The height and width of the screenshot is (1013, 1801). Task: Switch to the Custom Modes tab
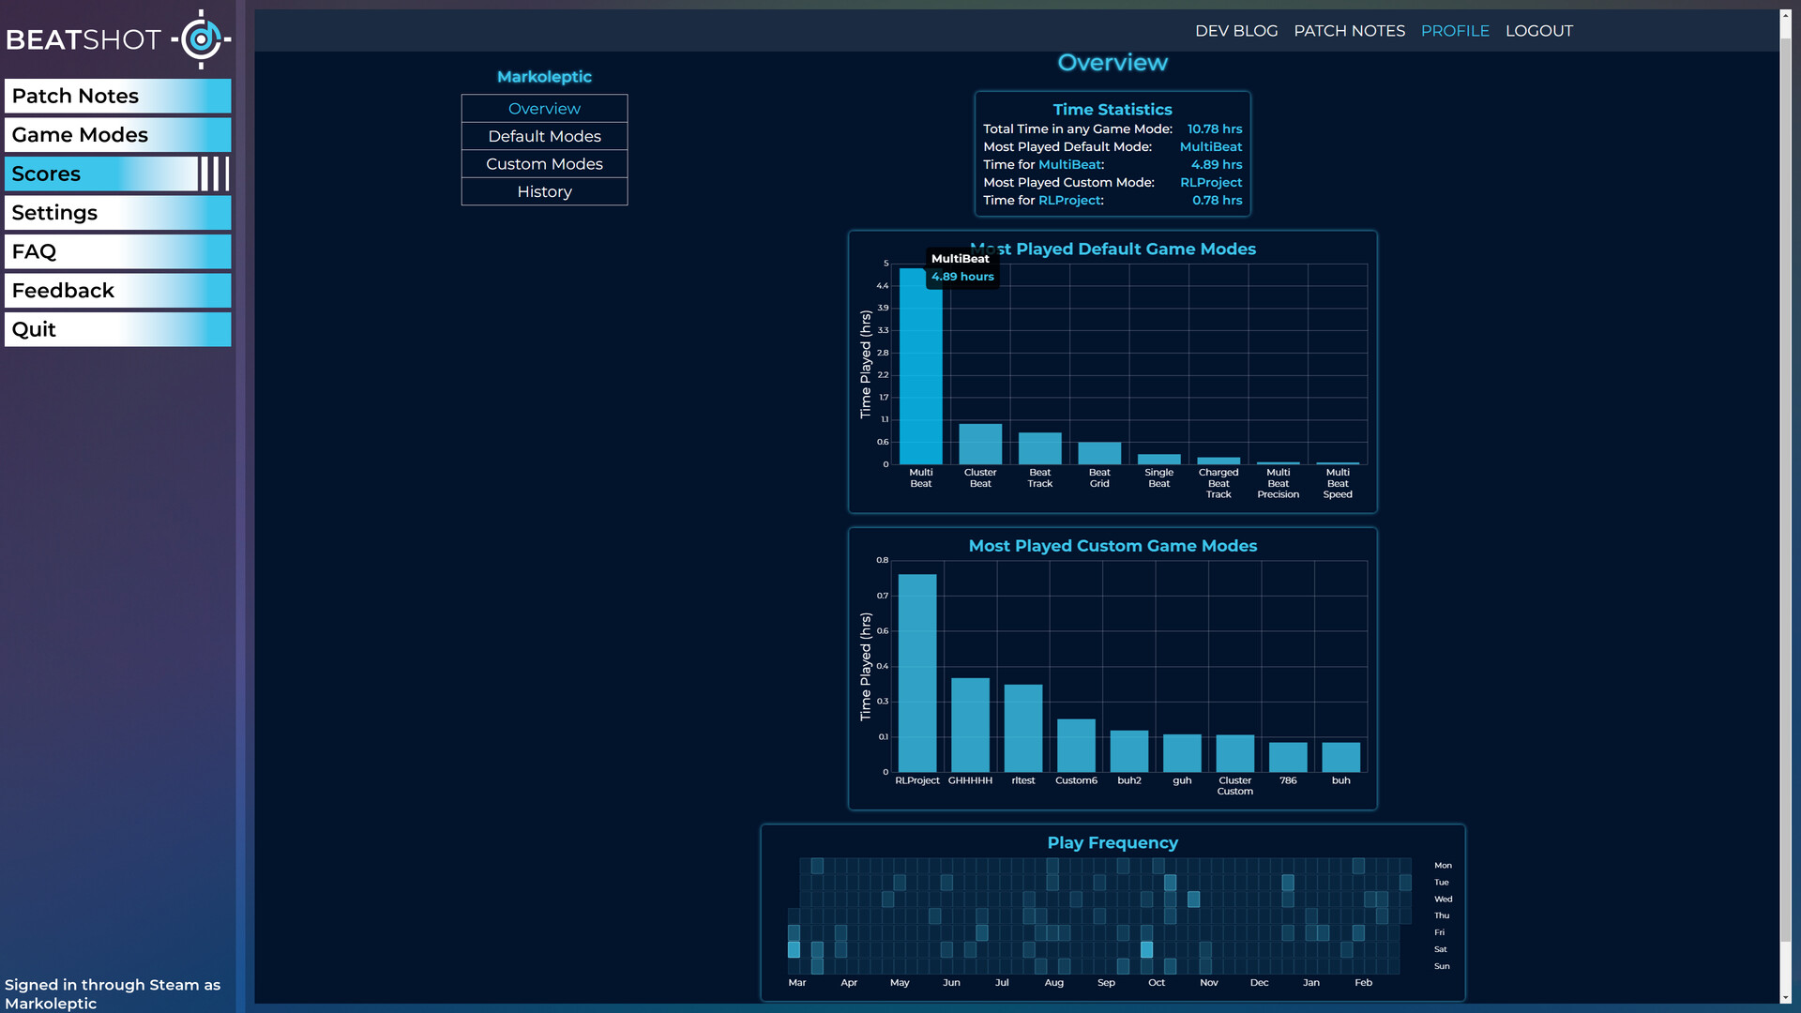click(x=544, y=164)
